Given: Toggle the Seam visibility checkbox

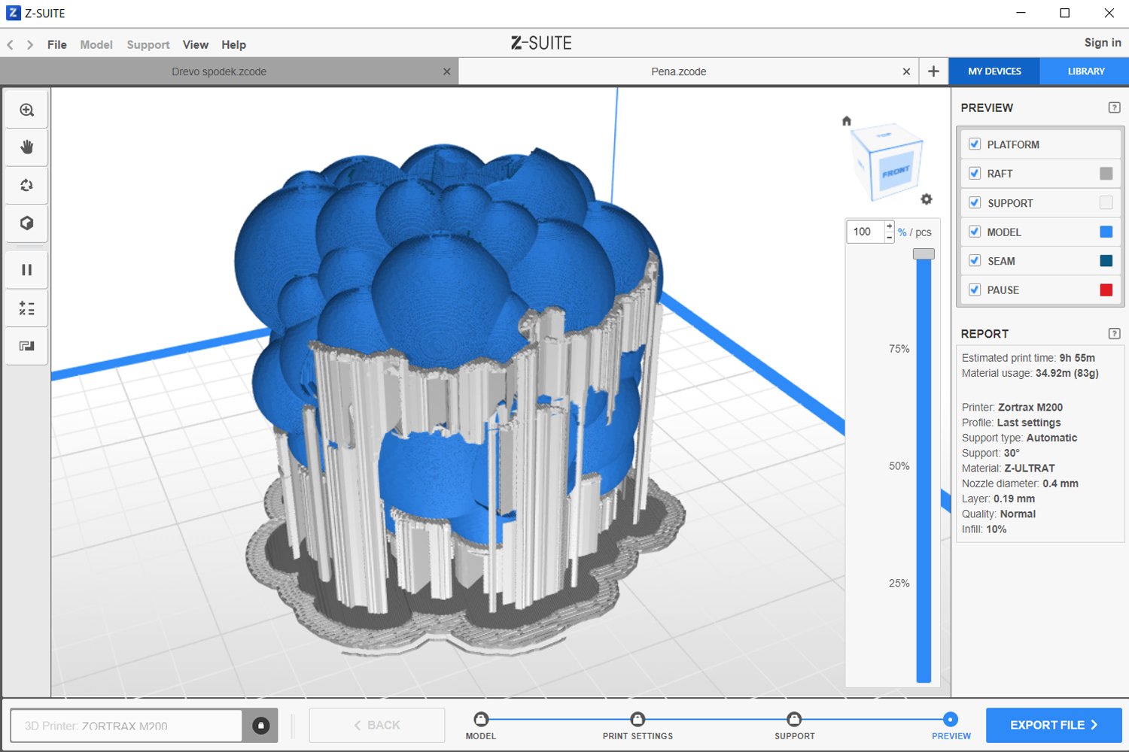Looking at the screenshot, I should 975,260.
